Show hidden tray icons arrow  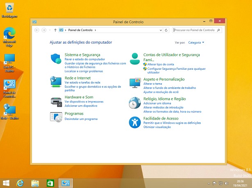209,184
